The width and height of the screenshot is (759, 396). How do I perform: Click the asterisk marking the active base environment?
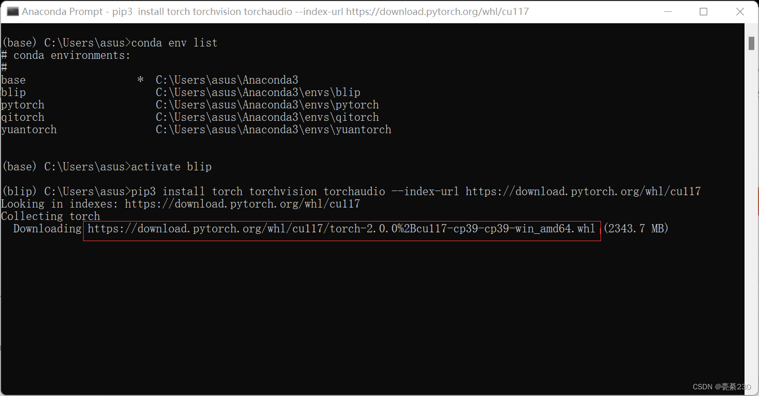click(140, 80)
